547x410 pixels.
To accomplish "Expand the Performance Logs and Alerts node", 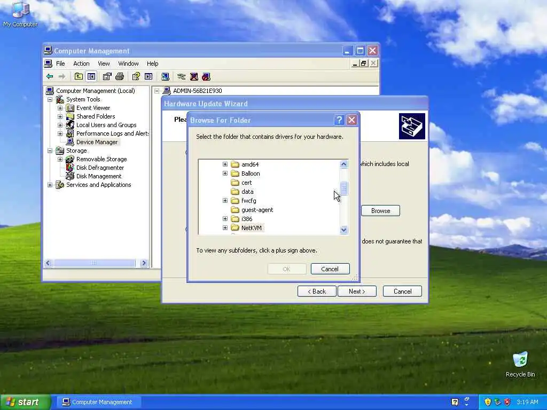I will [60, 133].
